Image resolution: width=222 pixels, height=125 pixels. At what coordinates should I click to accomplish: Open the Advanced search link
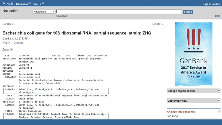(x=61, y=16)
